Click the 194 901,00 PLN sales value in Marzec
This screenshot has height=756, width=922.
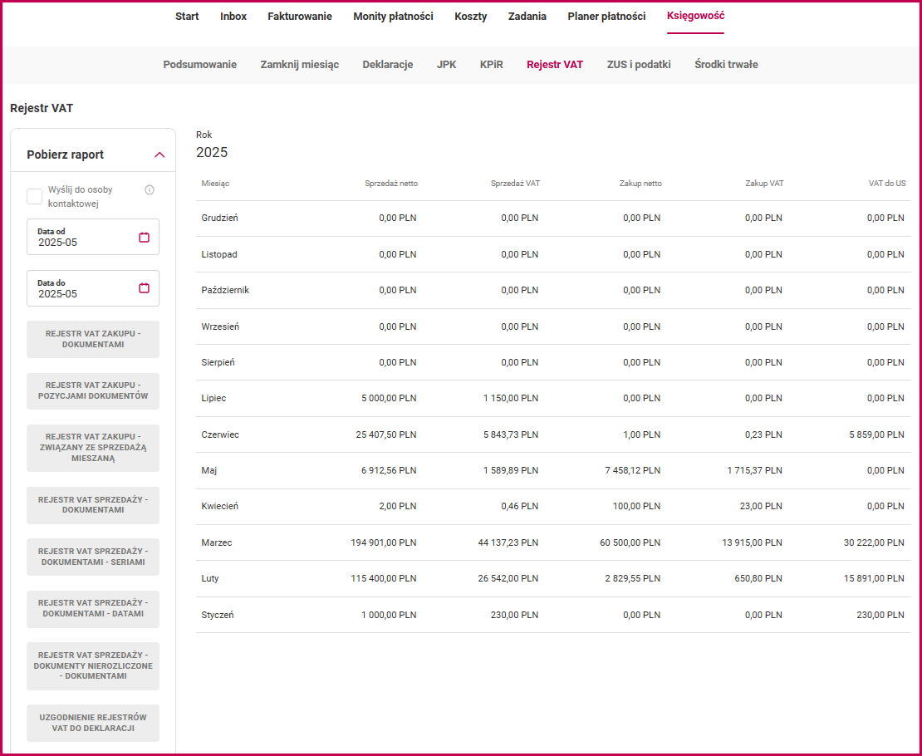[384, 543]
